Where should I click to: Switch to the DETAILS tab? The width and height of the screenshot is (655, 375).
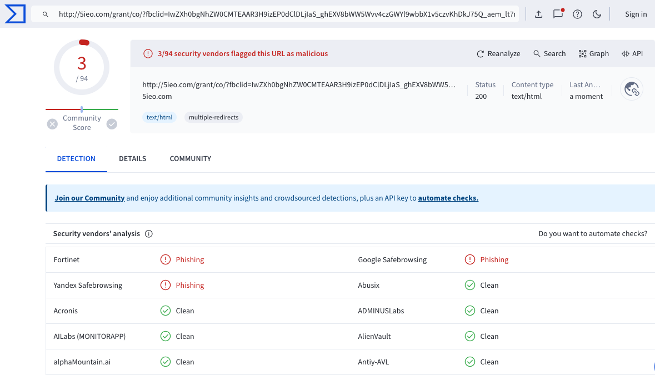click(132, 159)
